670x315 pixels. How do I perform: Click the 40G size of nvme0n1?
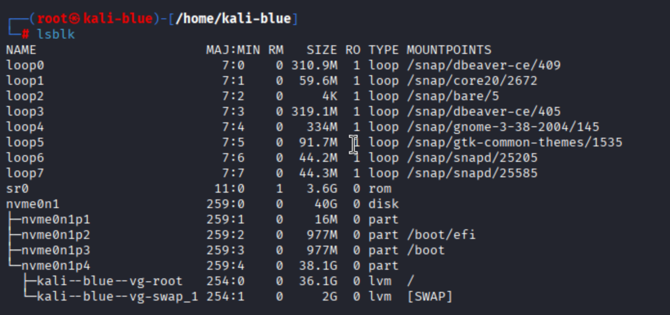[x=325, y=204]
